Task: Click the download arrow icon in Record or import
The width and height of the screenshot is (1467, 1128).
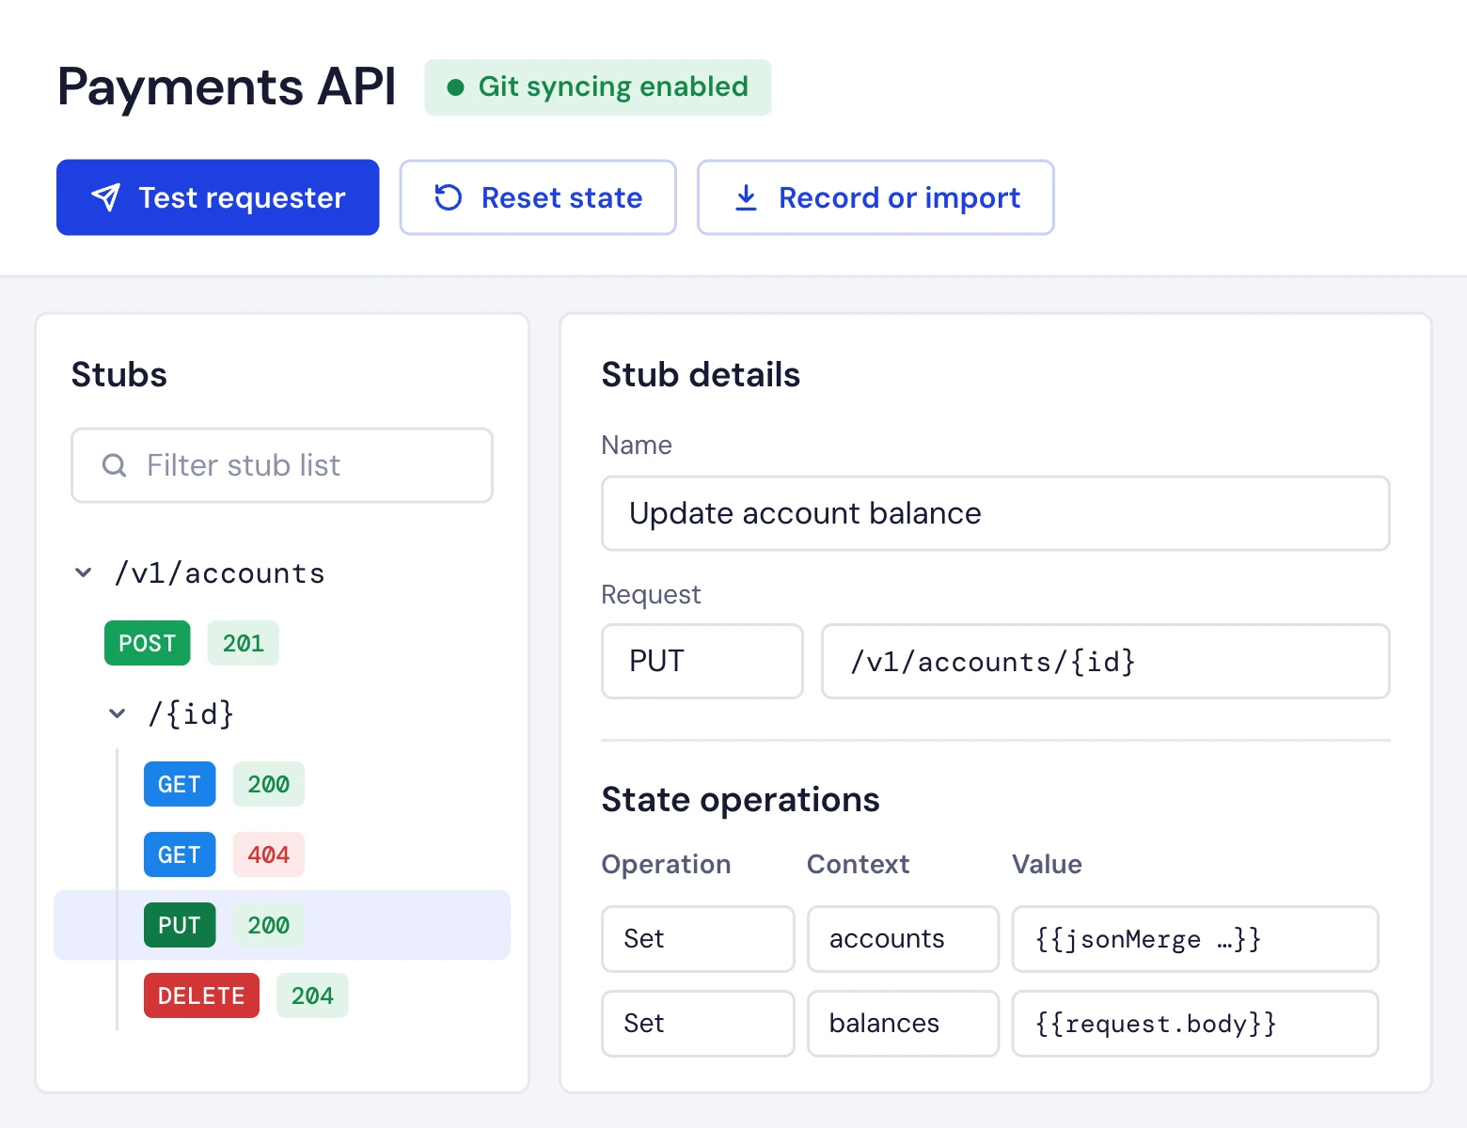Action: [x=746, y=197]
